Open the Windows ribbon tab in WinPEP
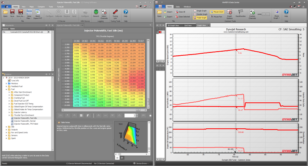Image resolution: width=308 pixels, height=166 pixels. tap(187, 7)
